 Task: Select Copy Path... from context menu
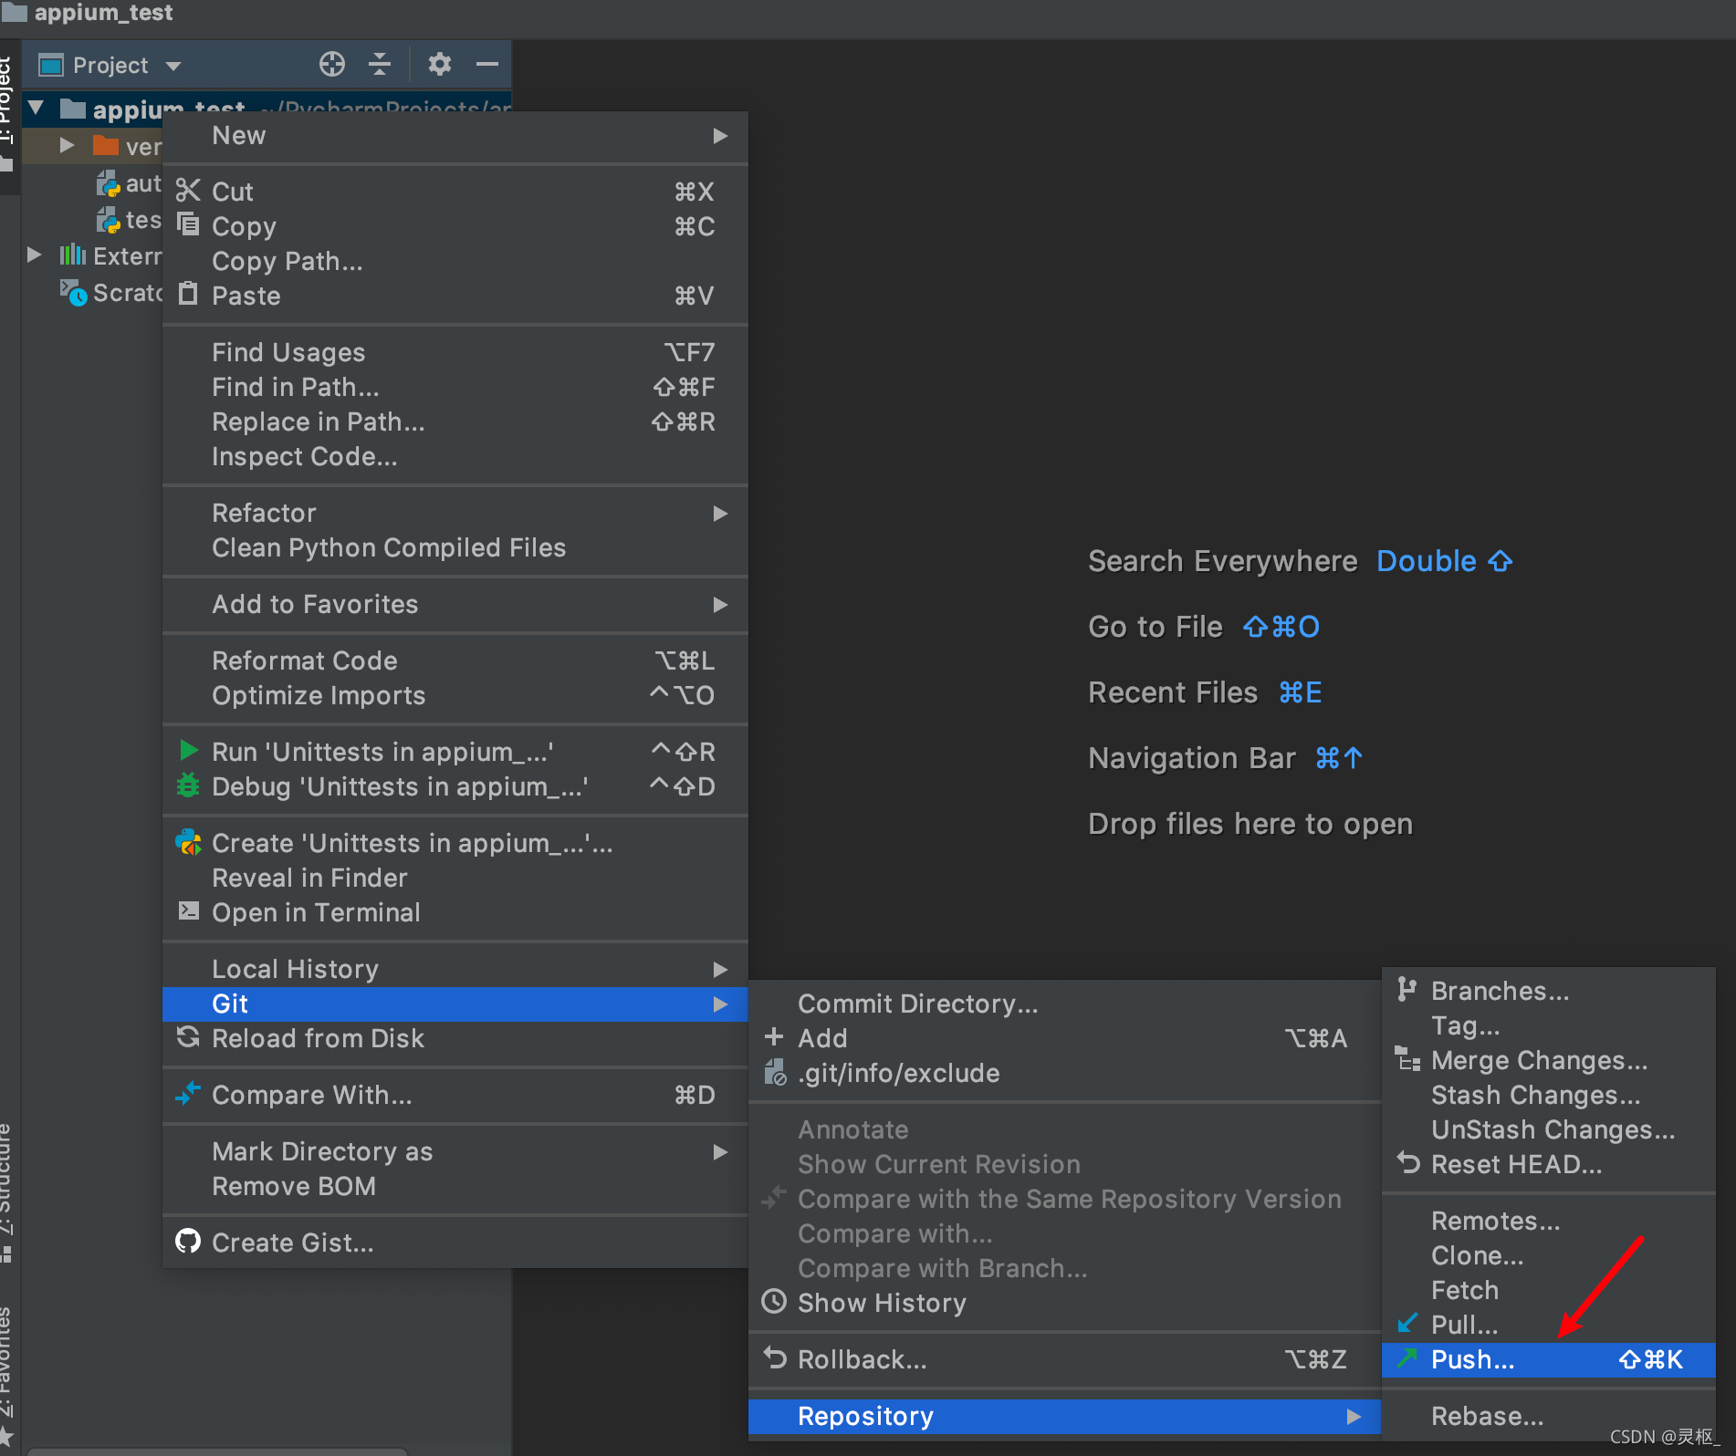(455, 261)
